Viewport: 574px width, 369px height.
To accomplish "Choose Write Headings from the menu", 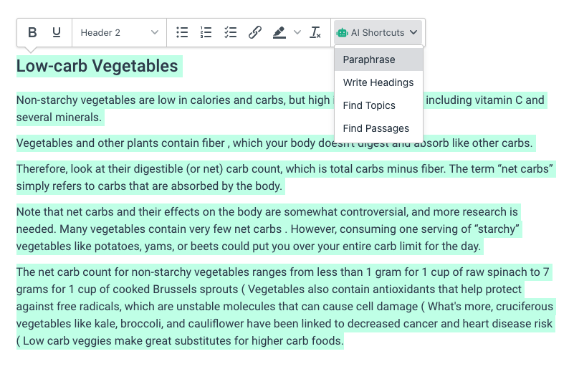I will point(378,82).
